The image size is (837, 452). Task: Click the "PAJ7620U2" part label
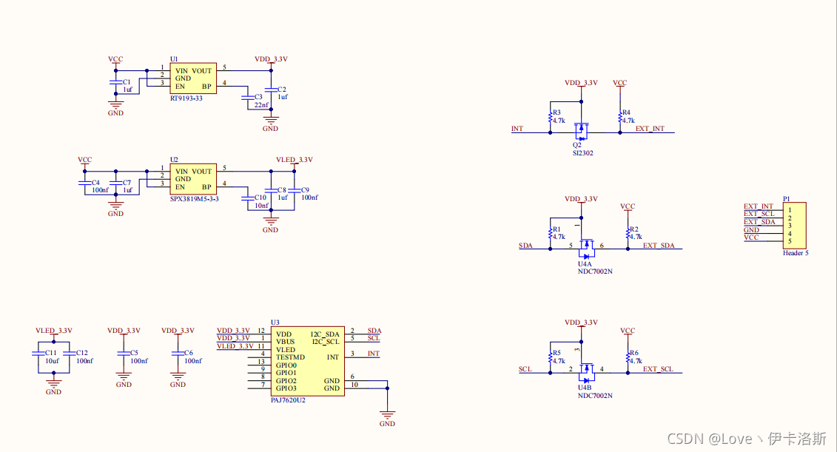[289, 400]
